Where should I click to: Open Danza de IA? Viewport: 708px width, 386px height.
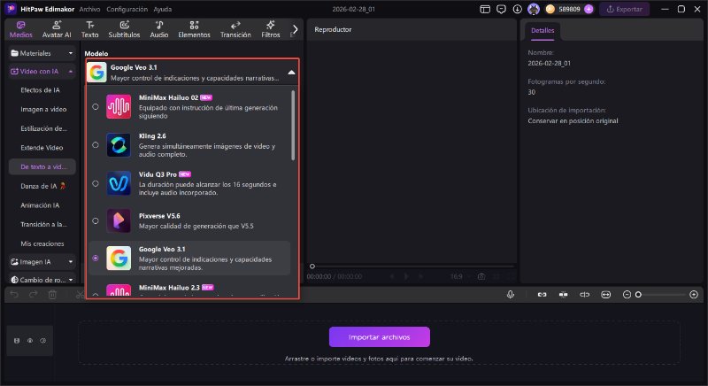point(42,186)
